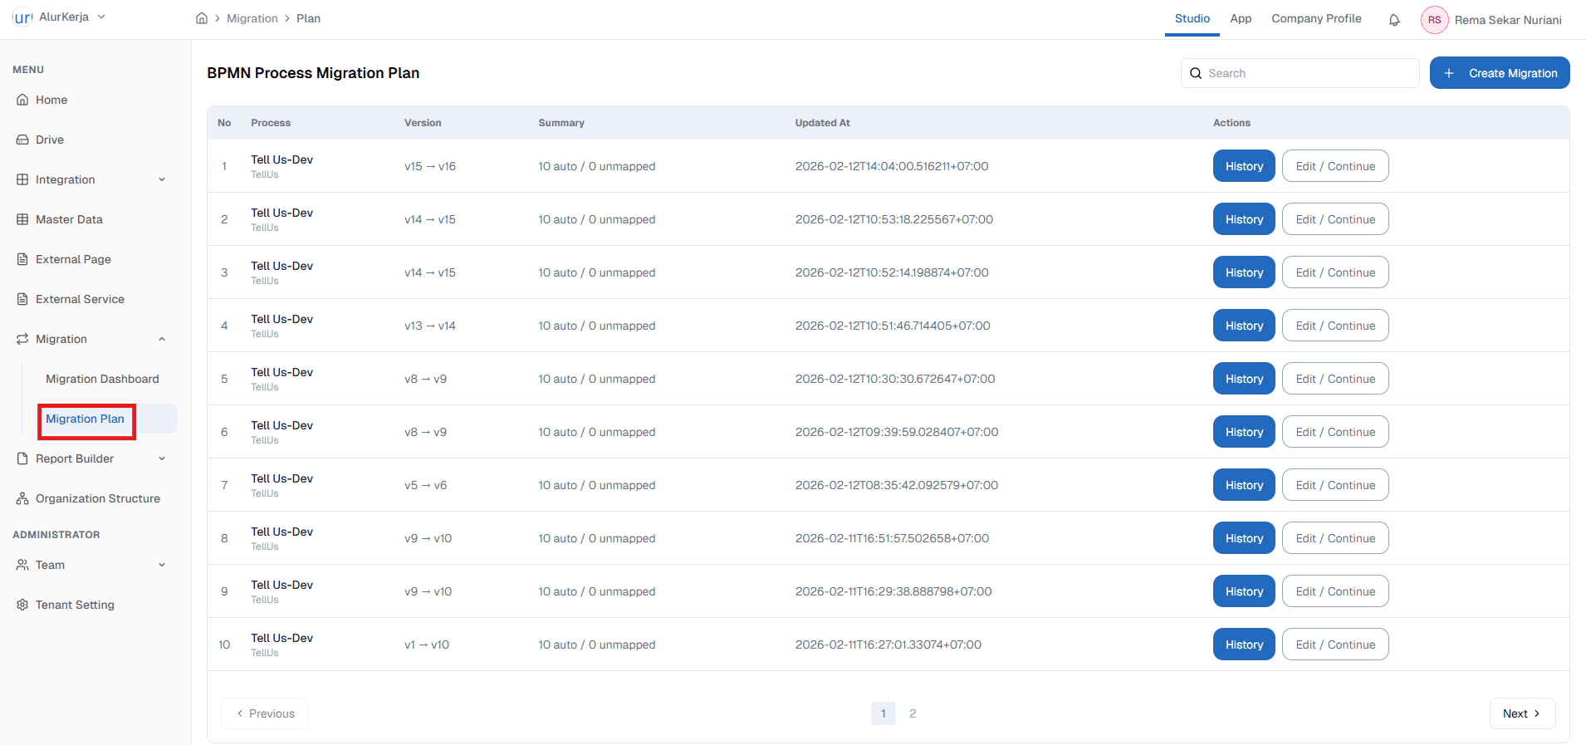Click the RS user avatar
1586x745 pixels.
pos(1434,20)
